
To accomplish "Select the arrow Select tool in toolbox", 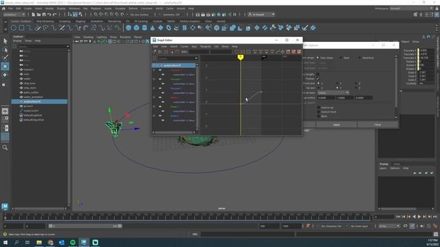I will (5, 41).
